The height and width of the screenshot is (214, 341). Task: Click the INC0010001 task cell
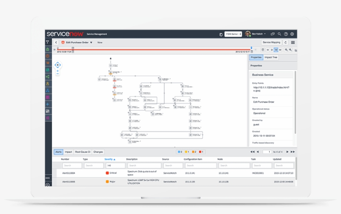[x=258, y=173]
